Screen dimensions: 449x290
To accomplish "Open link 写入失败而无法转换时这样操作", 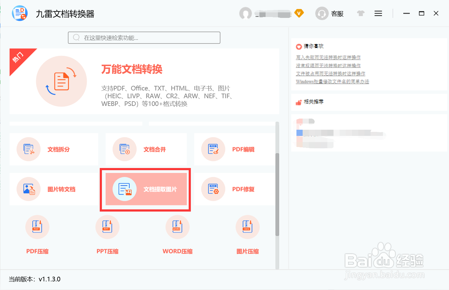I will pos(328,57).
